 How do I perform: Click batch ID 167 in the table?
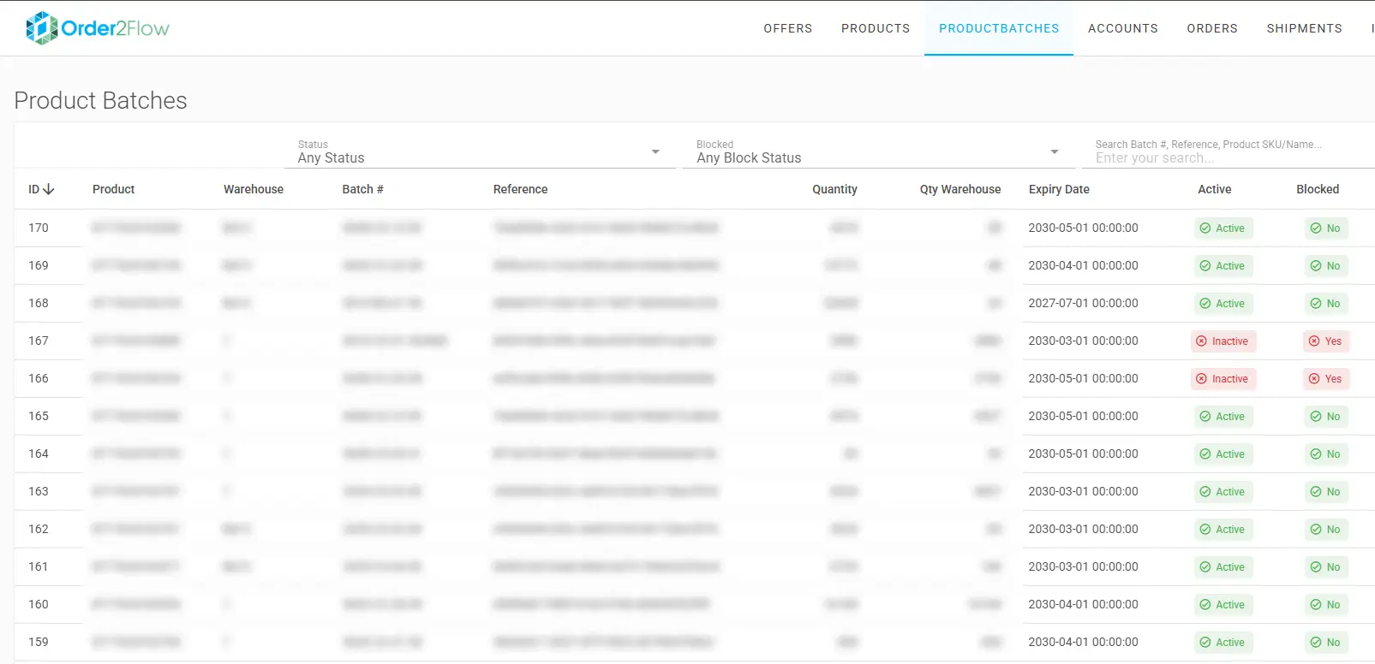click(x=39, y=341)
